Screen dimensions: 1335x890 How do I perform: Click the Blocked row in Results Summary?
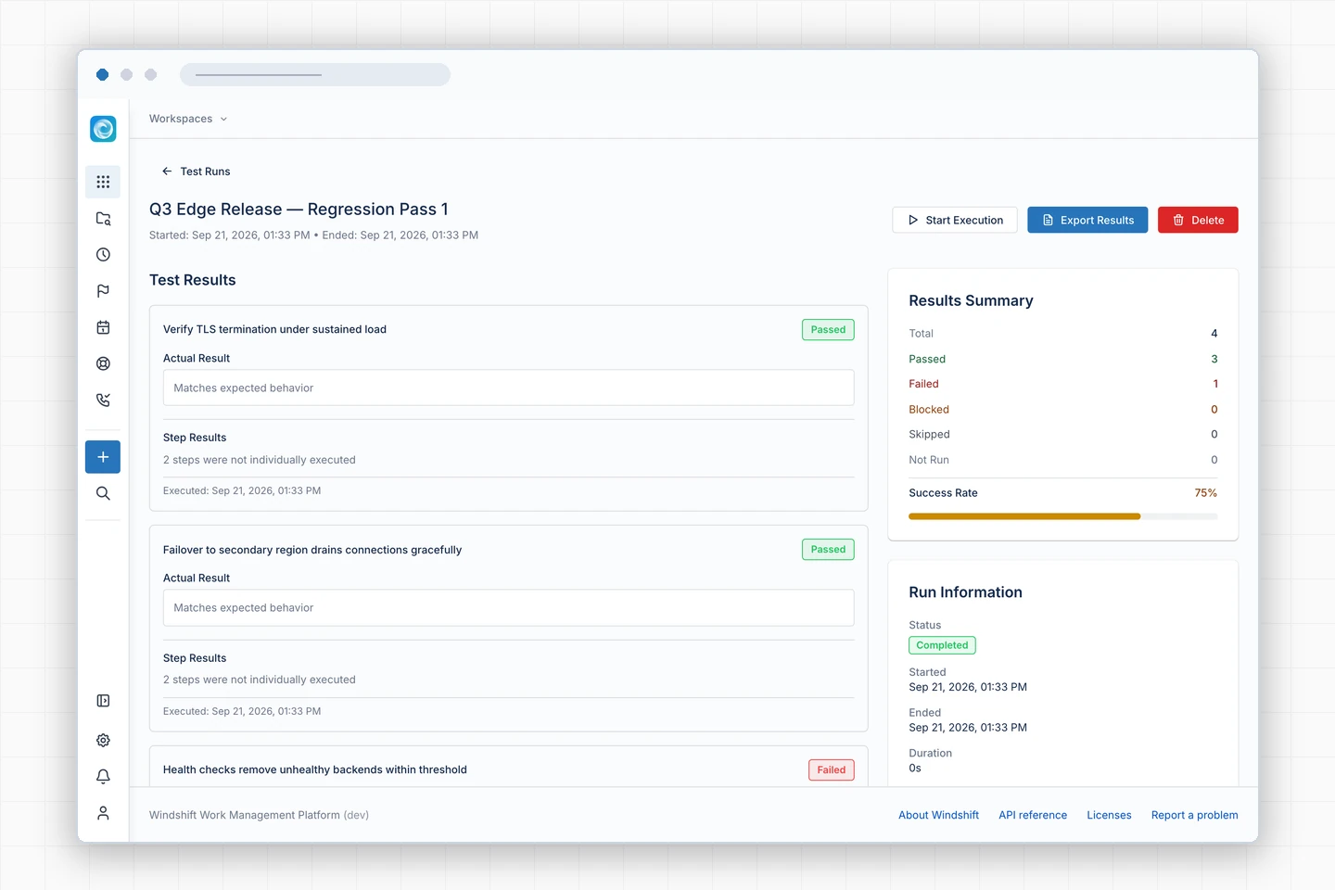click(x=1063, y=410)
